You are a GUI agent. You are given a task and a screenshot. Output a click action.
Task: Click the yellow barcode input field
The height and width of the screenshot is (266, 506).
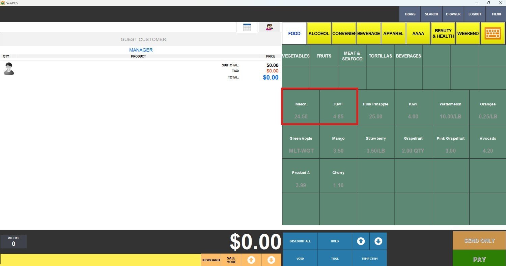coord(101,260)
